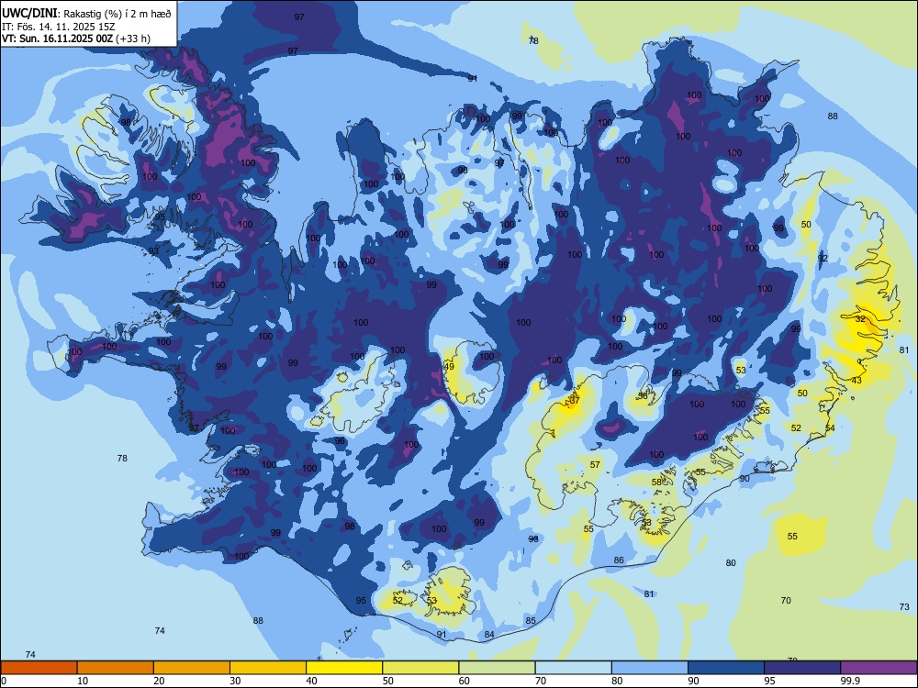Image resolution: width=918 pixels, height=688 pixels.
Task: Click the 95–99.9 dark navy legend swatch
Action: [x=802, y=668]
